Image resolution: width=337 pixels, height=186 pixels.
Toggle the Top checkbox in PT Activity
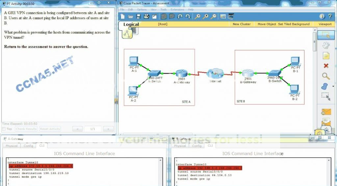click(4, 129)
